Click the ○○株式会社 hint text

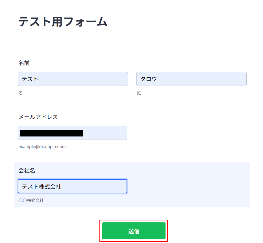coord(31,201)
